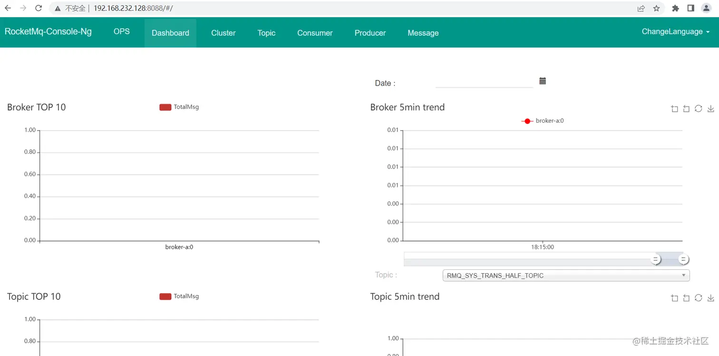Activate area zoom on Topic 5min trend
The height and width of the screenshot is (356, 719).
tap(674, 298)
